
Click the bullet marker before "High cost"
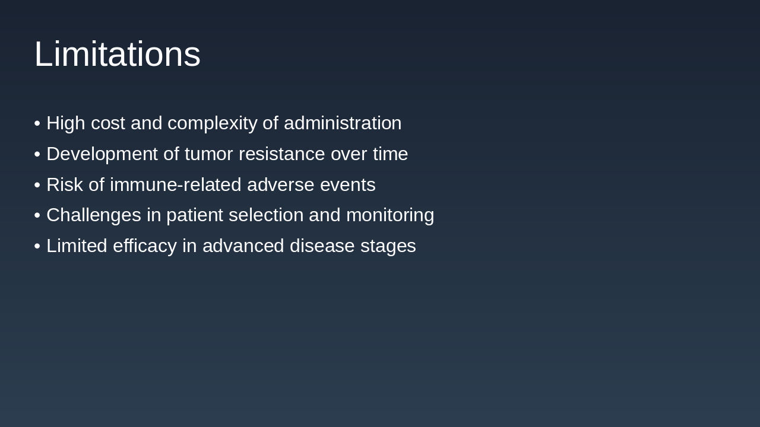click(37, 123)
